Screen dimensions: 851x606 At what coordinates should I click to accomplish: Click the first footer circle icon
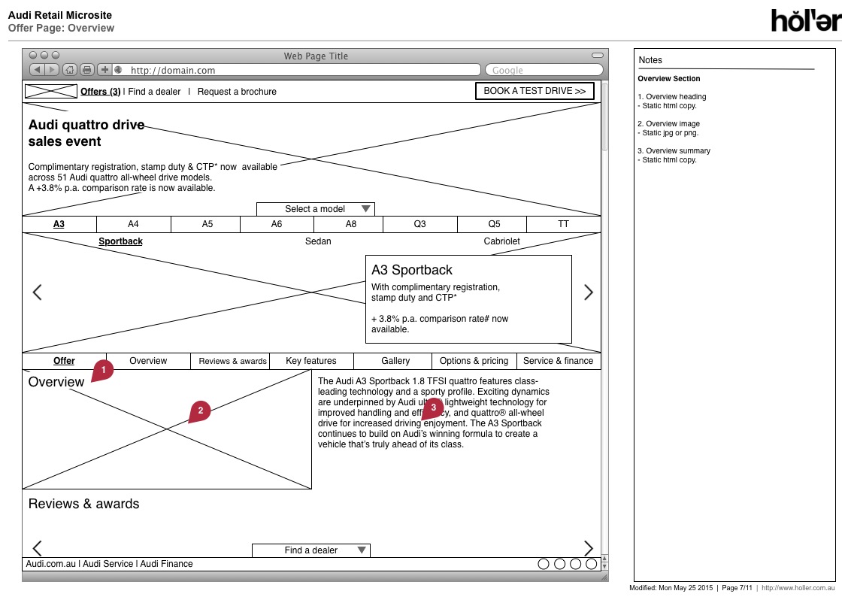tap(544, 564)
